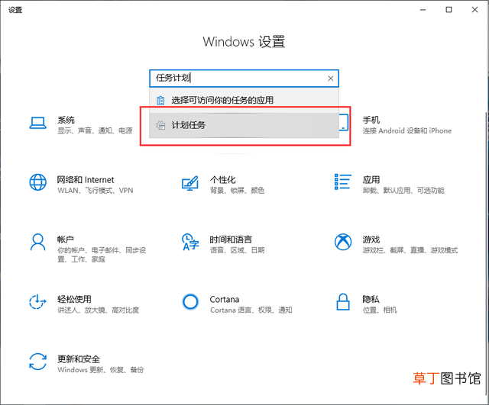This screenshot has height=405, width=489.
Task: Open the Cortana circle icon
Action: coord(190,301)
